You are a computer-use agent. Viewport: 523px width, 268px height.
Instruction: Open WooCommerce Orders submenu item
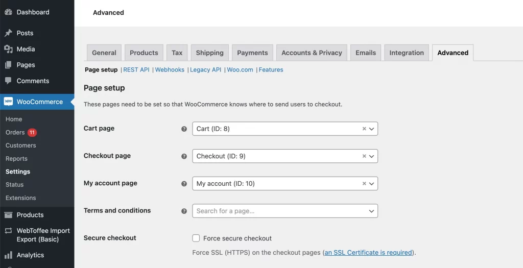pos(15,132)
